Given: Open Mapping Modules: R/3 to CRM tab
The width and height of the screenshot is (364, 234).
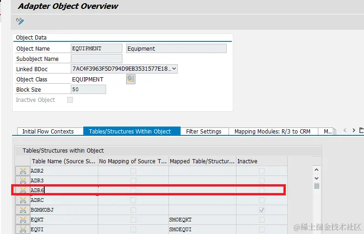Looking at the screenshot, I should [x=273, y=132].
